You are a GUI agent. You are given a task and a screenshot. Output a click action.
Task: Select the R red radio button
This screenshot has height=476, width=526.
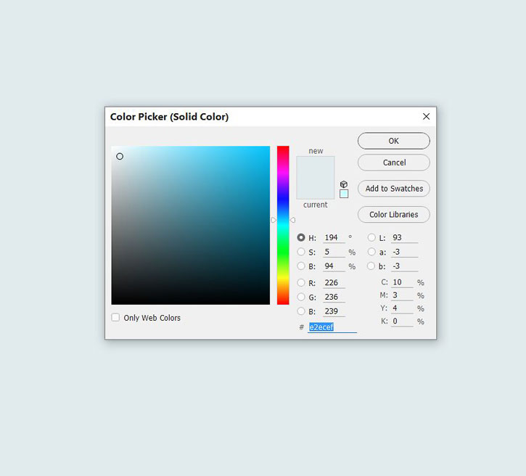(301, 282)
